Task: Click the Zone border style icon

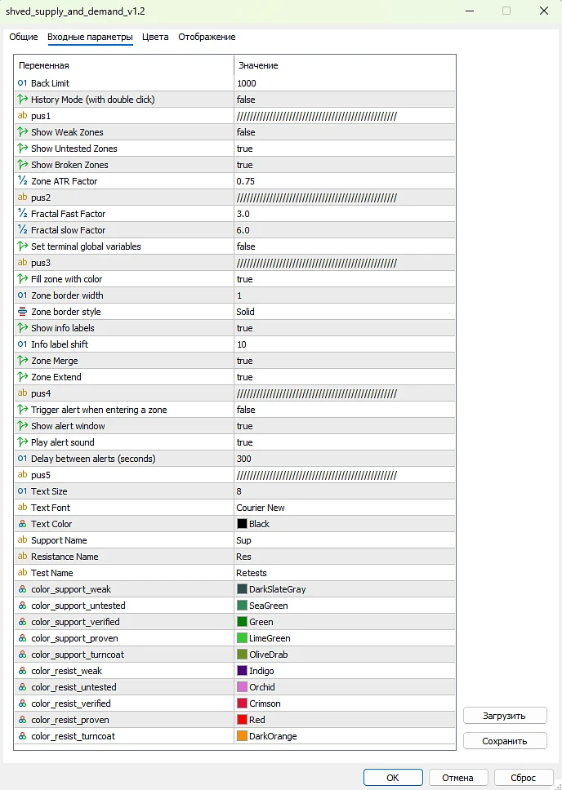Action: pos(22,312)
